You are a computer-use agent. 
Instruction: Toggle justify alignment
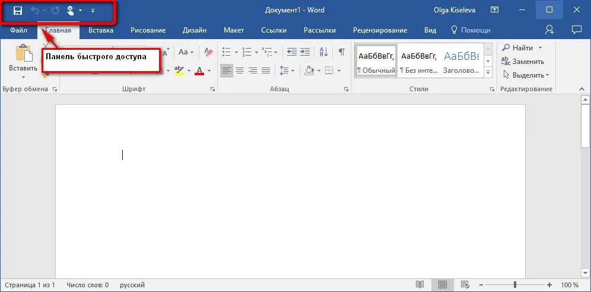pos(266,70)
